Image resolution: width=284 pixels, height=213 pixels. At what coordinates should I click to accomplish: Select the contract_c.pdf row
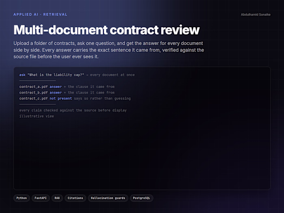pyautogui.click(x=75, y=99)
